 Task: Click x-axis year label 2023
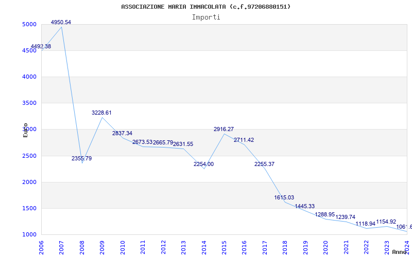pyautogui.click(x=387, y=247)
